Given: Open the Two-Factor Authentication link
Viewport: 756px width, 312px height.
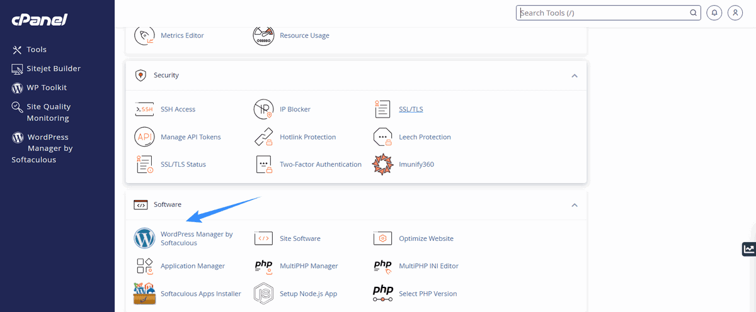Looking at the screenshot, I should [x=321, y=165].
